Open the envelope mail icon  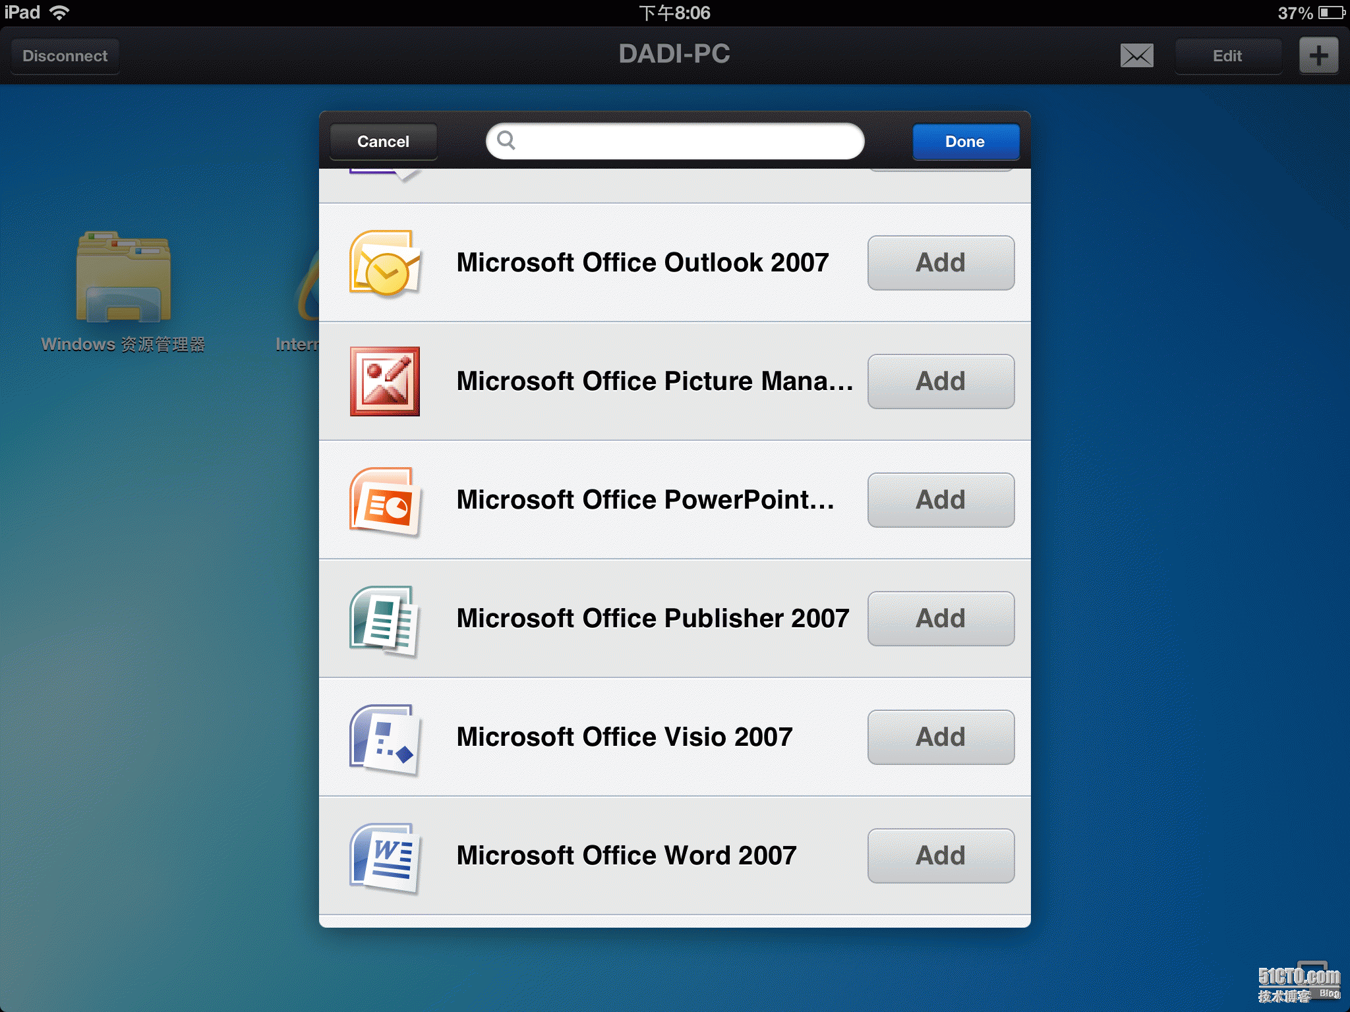tap(1136, 56)
